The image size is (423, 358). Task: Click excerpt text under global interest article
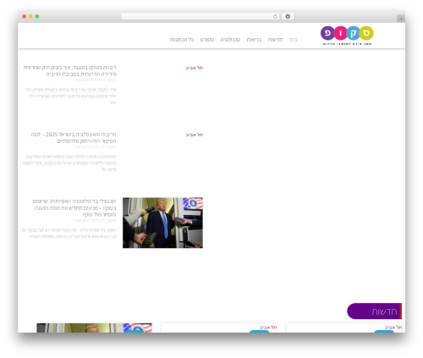(x=70, y=96)
